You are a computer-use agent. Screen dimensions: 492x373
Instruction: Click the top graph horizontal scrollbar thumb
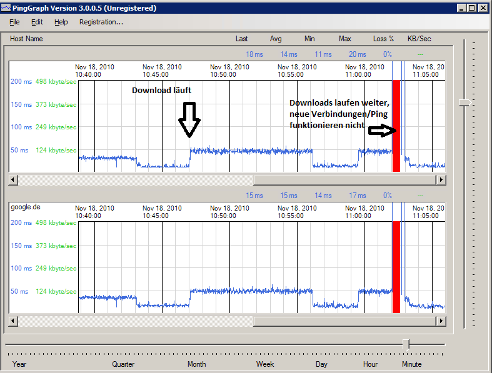tap(344, 180)
